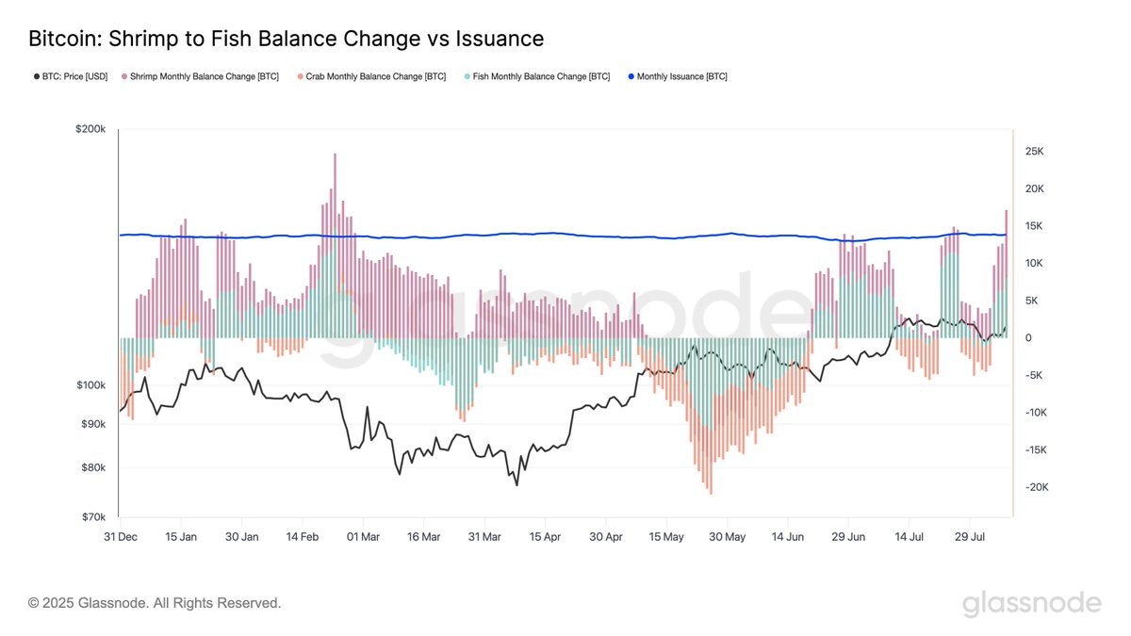Toggle the Monthly Issuance [BTC] legend label
The height and width of the screenshot is (636, 1131).
681,76
